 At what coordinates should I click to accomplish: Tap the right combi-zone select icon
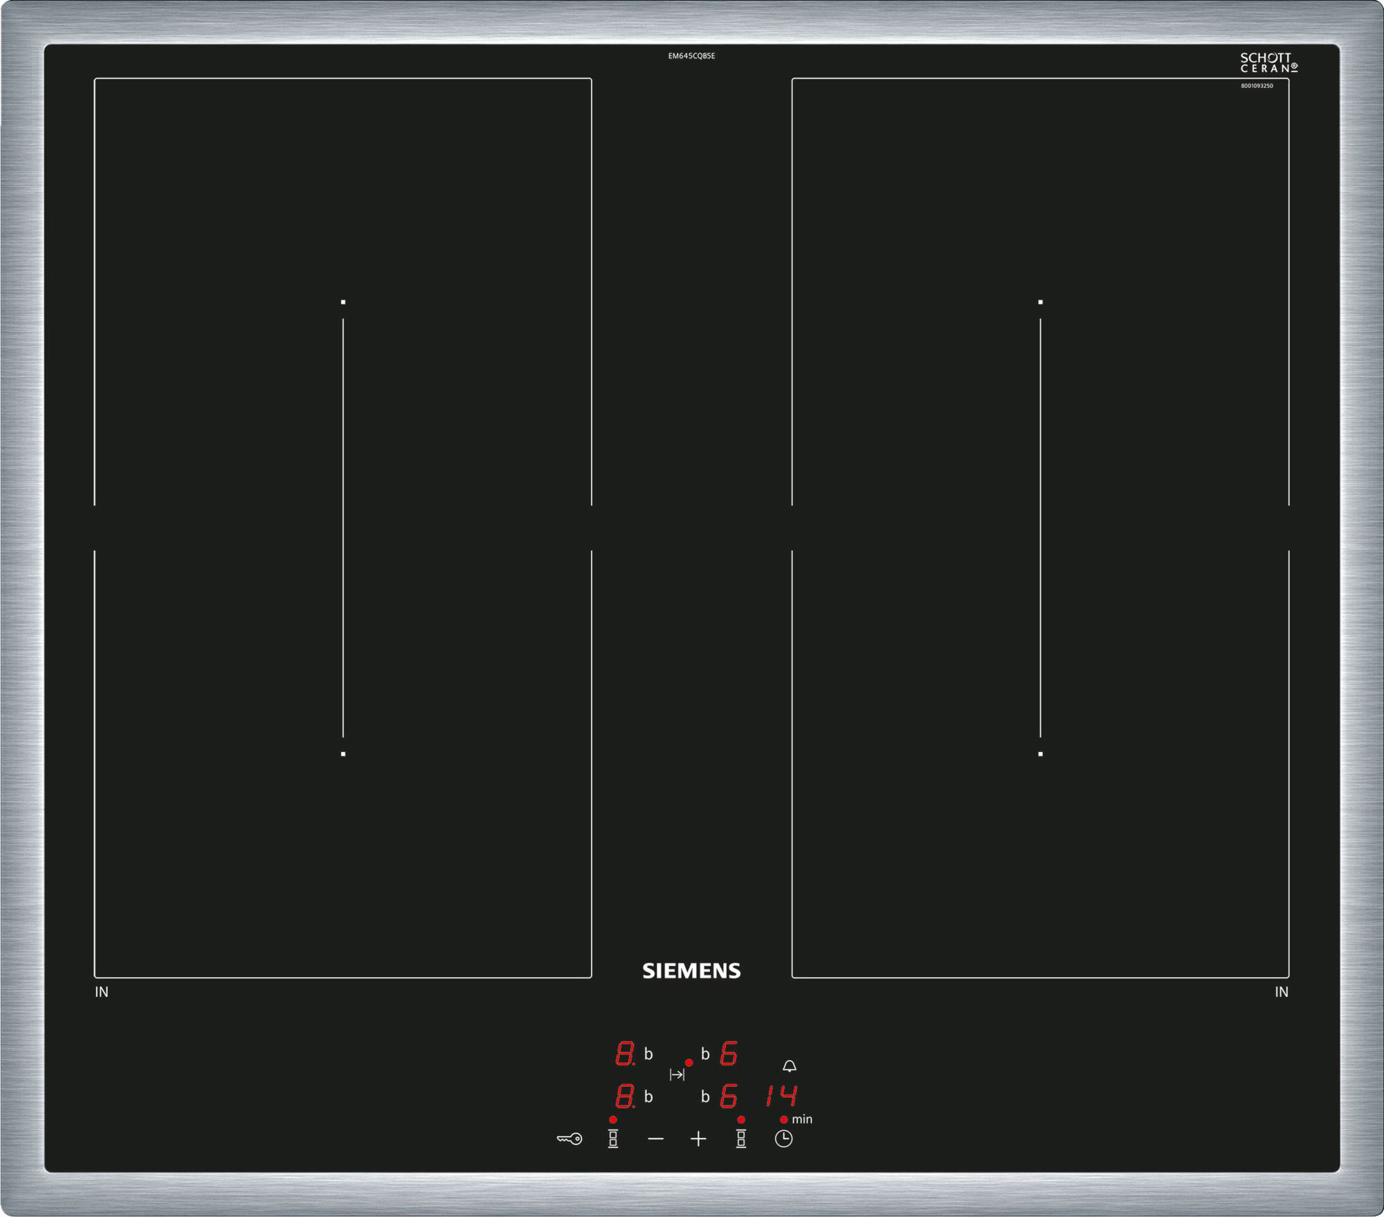[741, 1138]
